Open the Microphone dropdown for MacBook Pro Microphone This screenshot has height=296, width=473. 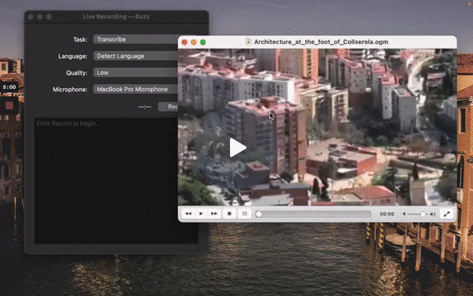pyautogui.click(x=135, y=89)
